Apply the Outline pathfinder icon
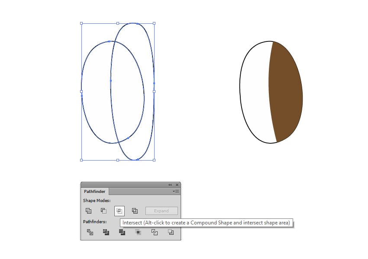The height and width of the screenshot is (259, 368). click(x=154, y=232)
